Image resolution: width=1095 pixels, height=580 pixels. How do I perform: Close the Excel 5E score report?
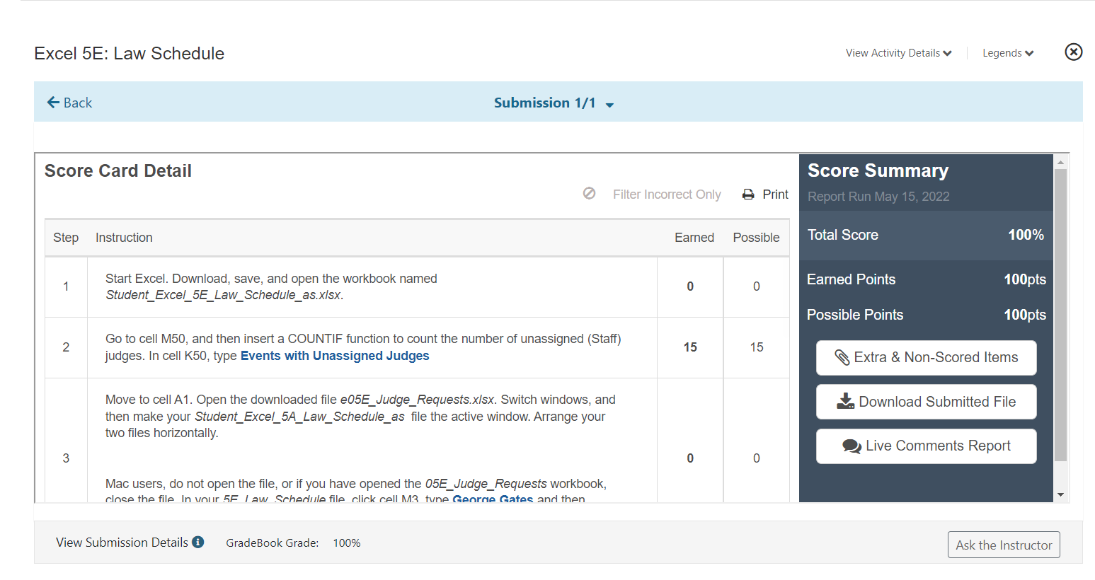point(1073,52)
